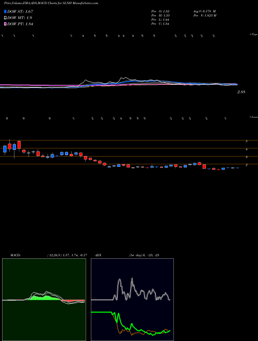Click the chart title mentioning SLNH MunafaSutra.com
The image size is (258, 341).
point(51,3)
